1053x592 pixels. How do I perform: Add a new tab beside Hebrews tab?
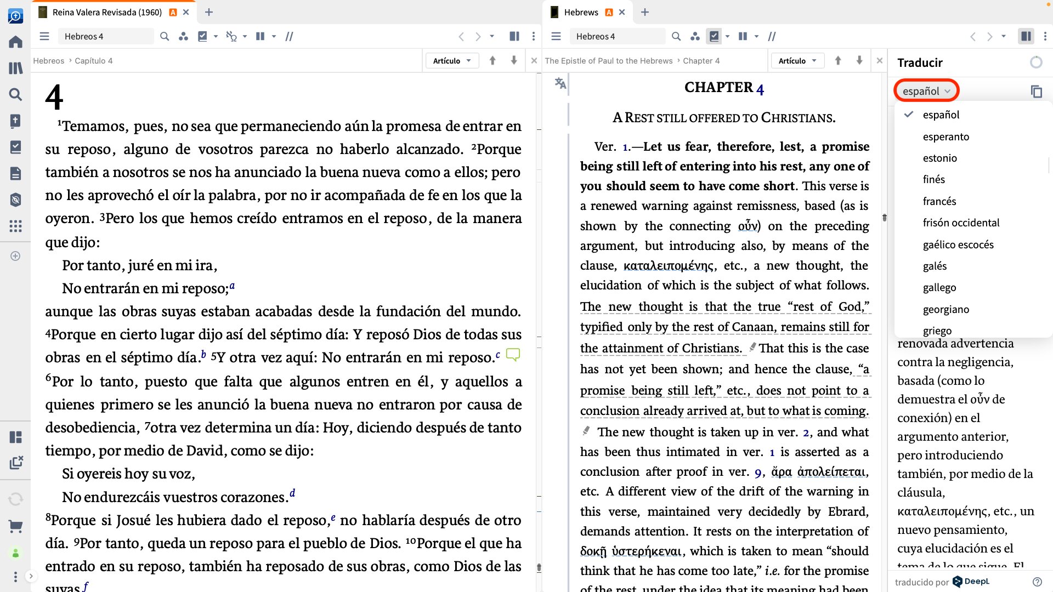(x=644, y=12)
